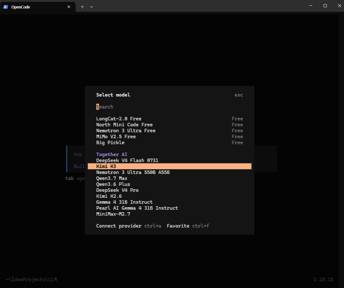Click the Ask prompt input behind dialog
Viewport: 344px width, 288px height.
[78, 154]
